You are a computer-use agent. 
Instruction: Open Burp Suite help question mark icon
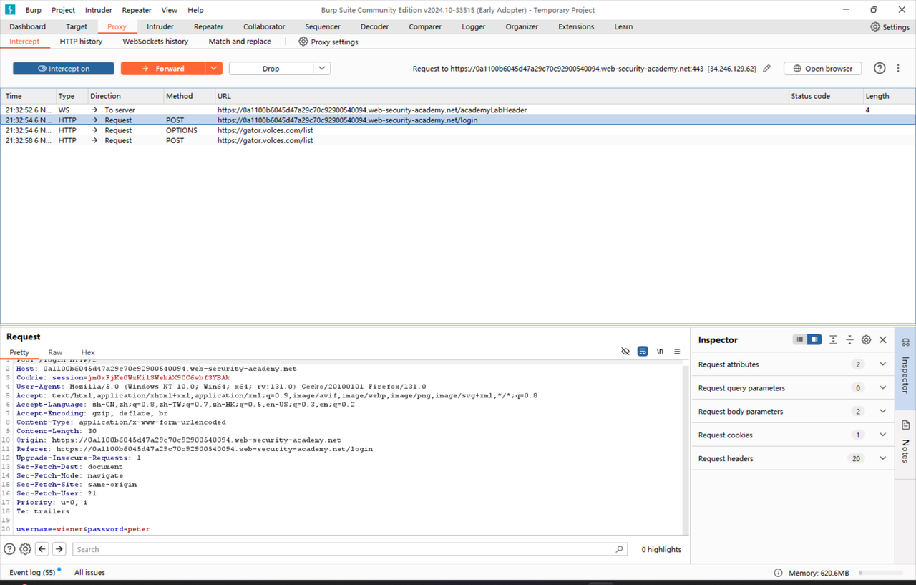[x=879, y=68]
